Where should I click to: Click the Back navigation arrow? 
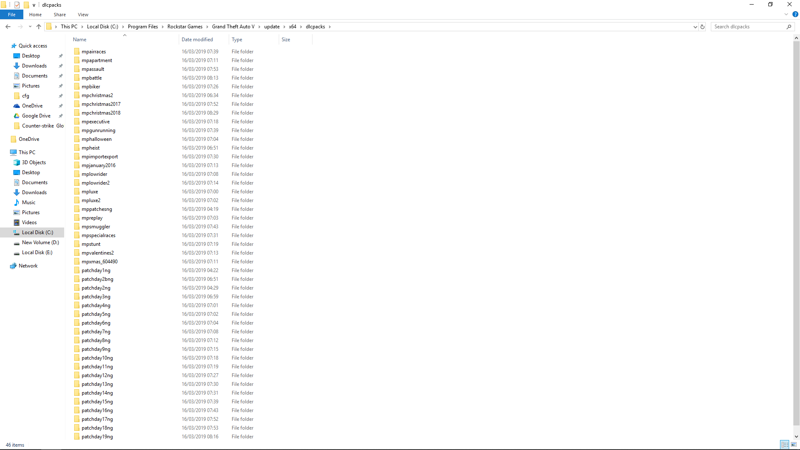tap(8, 27)
